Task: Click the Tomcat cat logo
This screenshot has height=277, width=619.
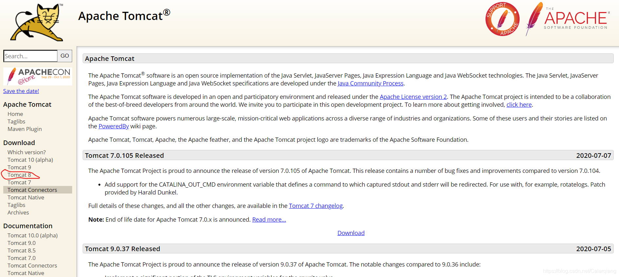Action: click(37, 22)
